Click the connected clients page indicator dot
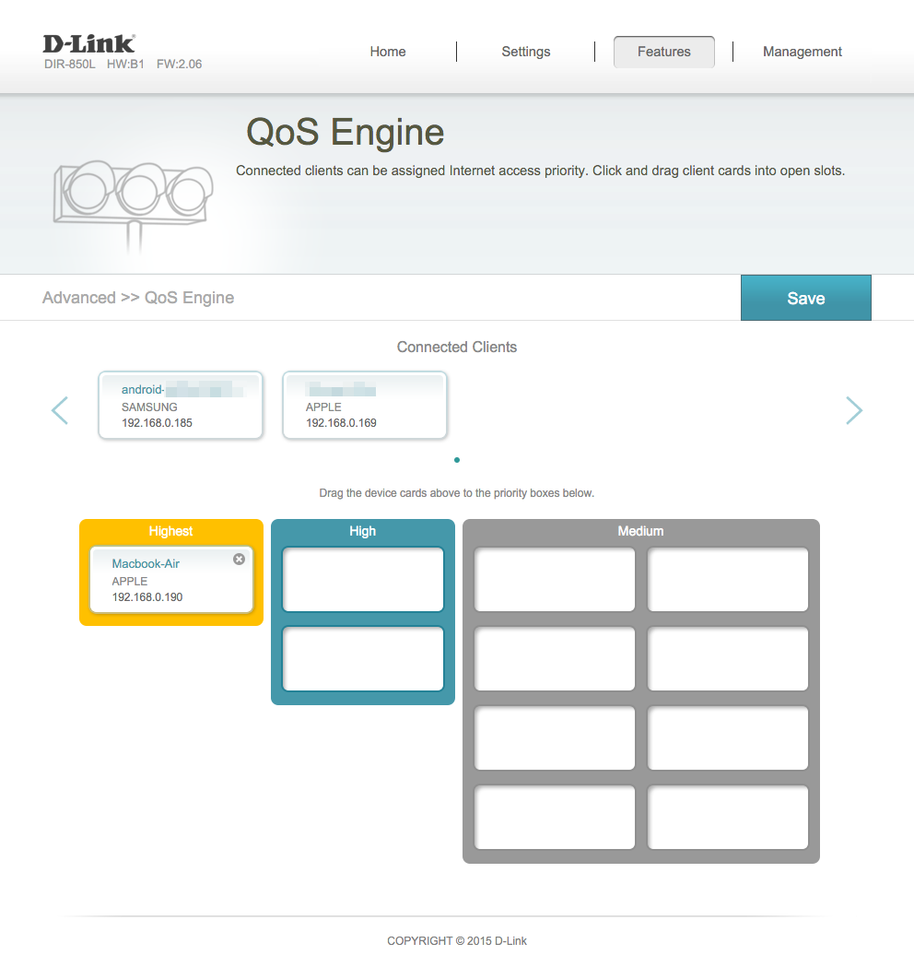914x967 pixels. point(457,459)
